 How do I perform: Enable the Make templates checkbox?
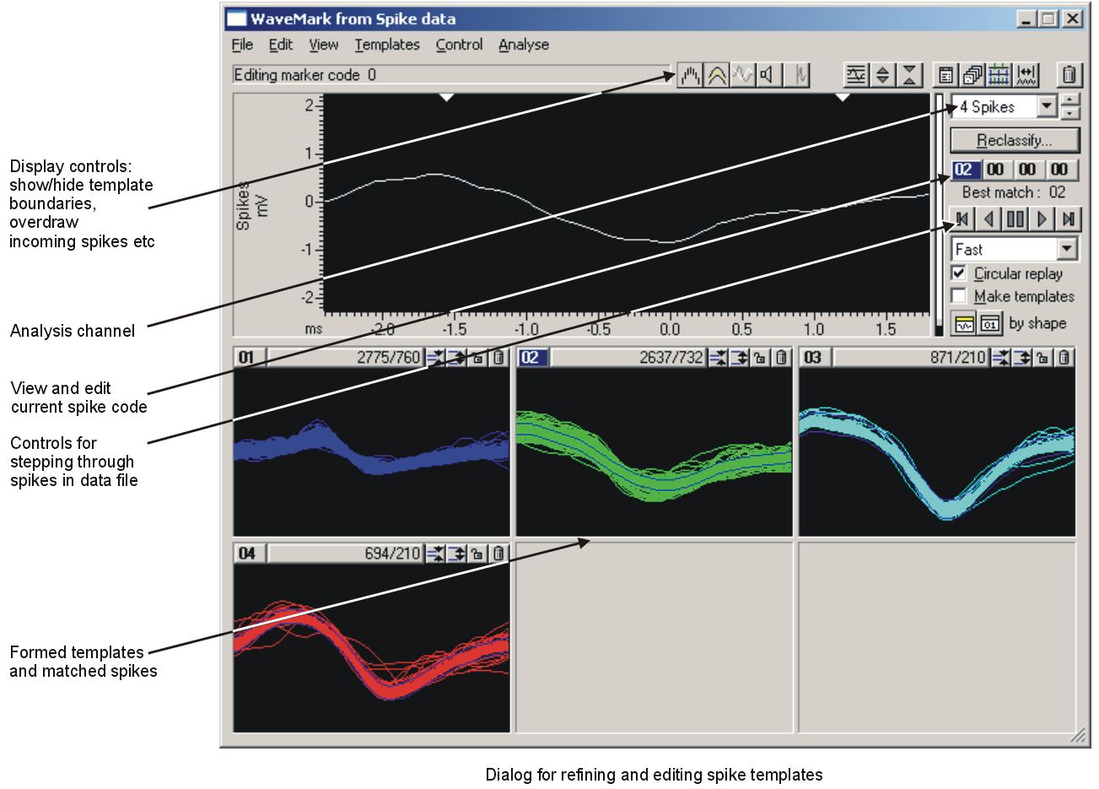point(958,295)
